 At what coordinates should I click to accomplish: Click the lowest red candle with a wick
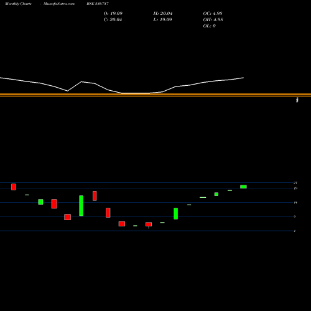pos(149,225)
